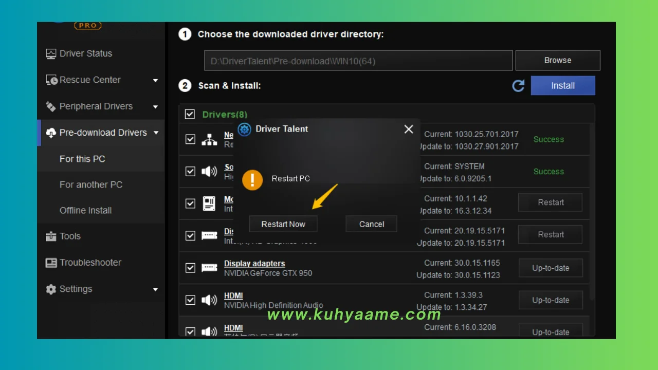
Task: Close the Driver Talent dialog
Action: click(x=409, y=129)
